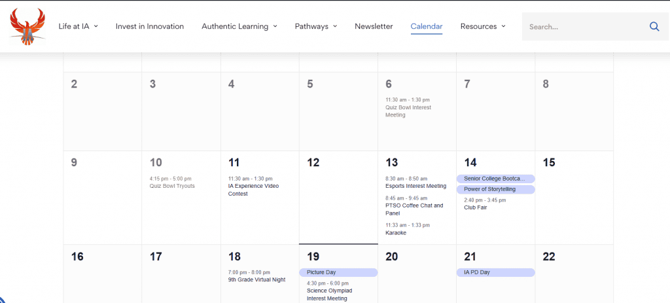Viewport: 670px width, 303px height.
Task: Select the Senior College Bootcamp all-day event
Action: [496, 179]
